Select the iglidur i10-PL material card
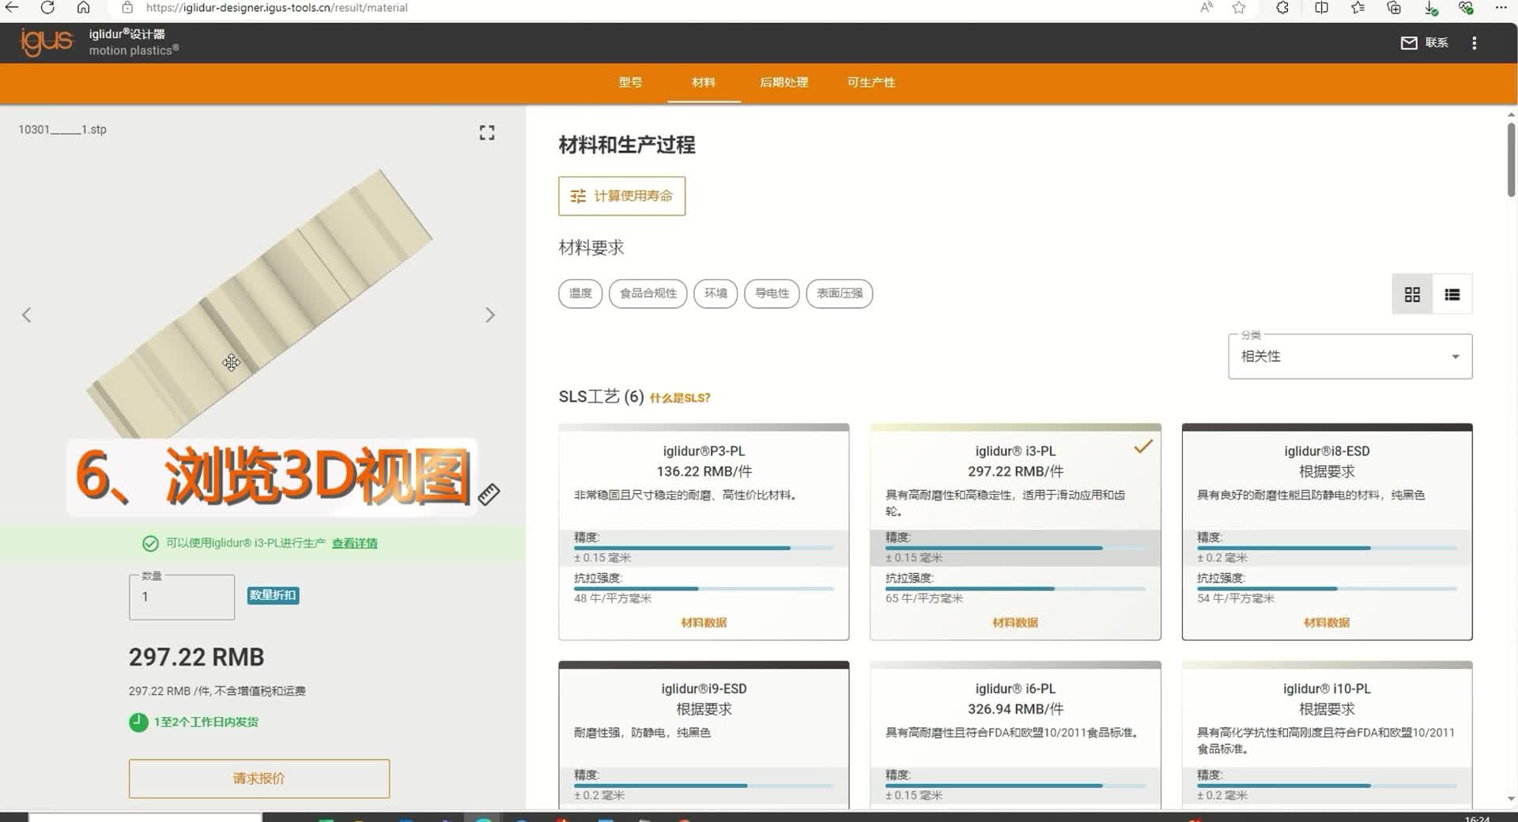Screen dimensions: 1518x822 pos(1327,735)
